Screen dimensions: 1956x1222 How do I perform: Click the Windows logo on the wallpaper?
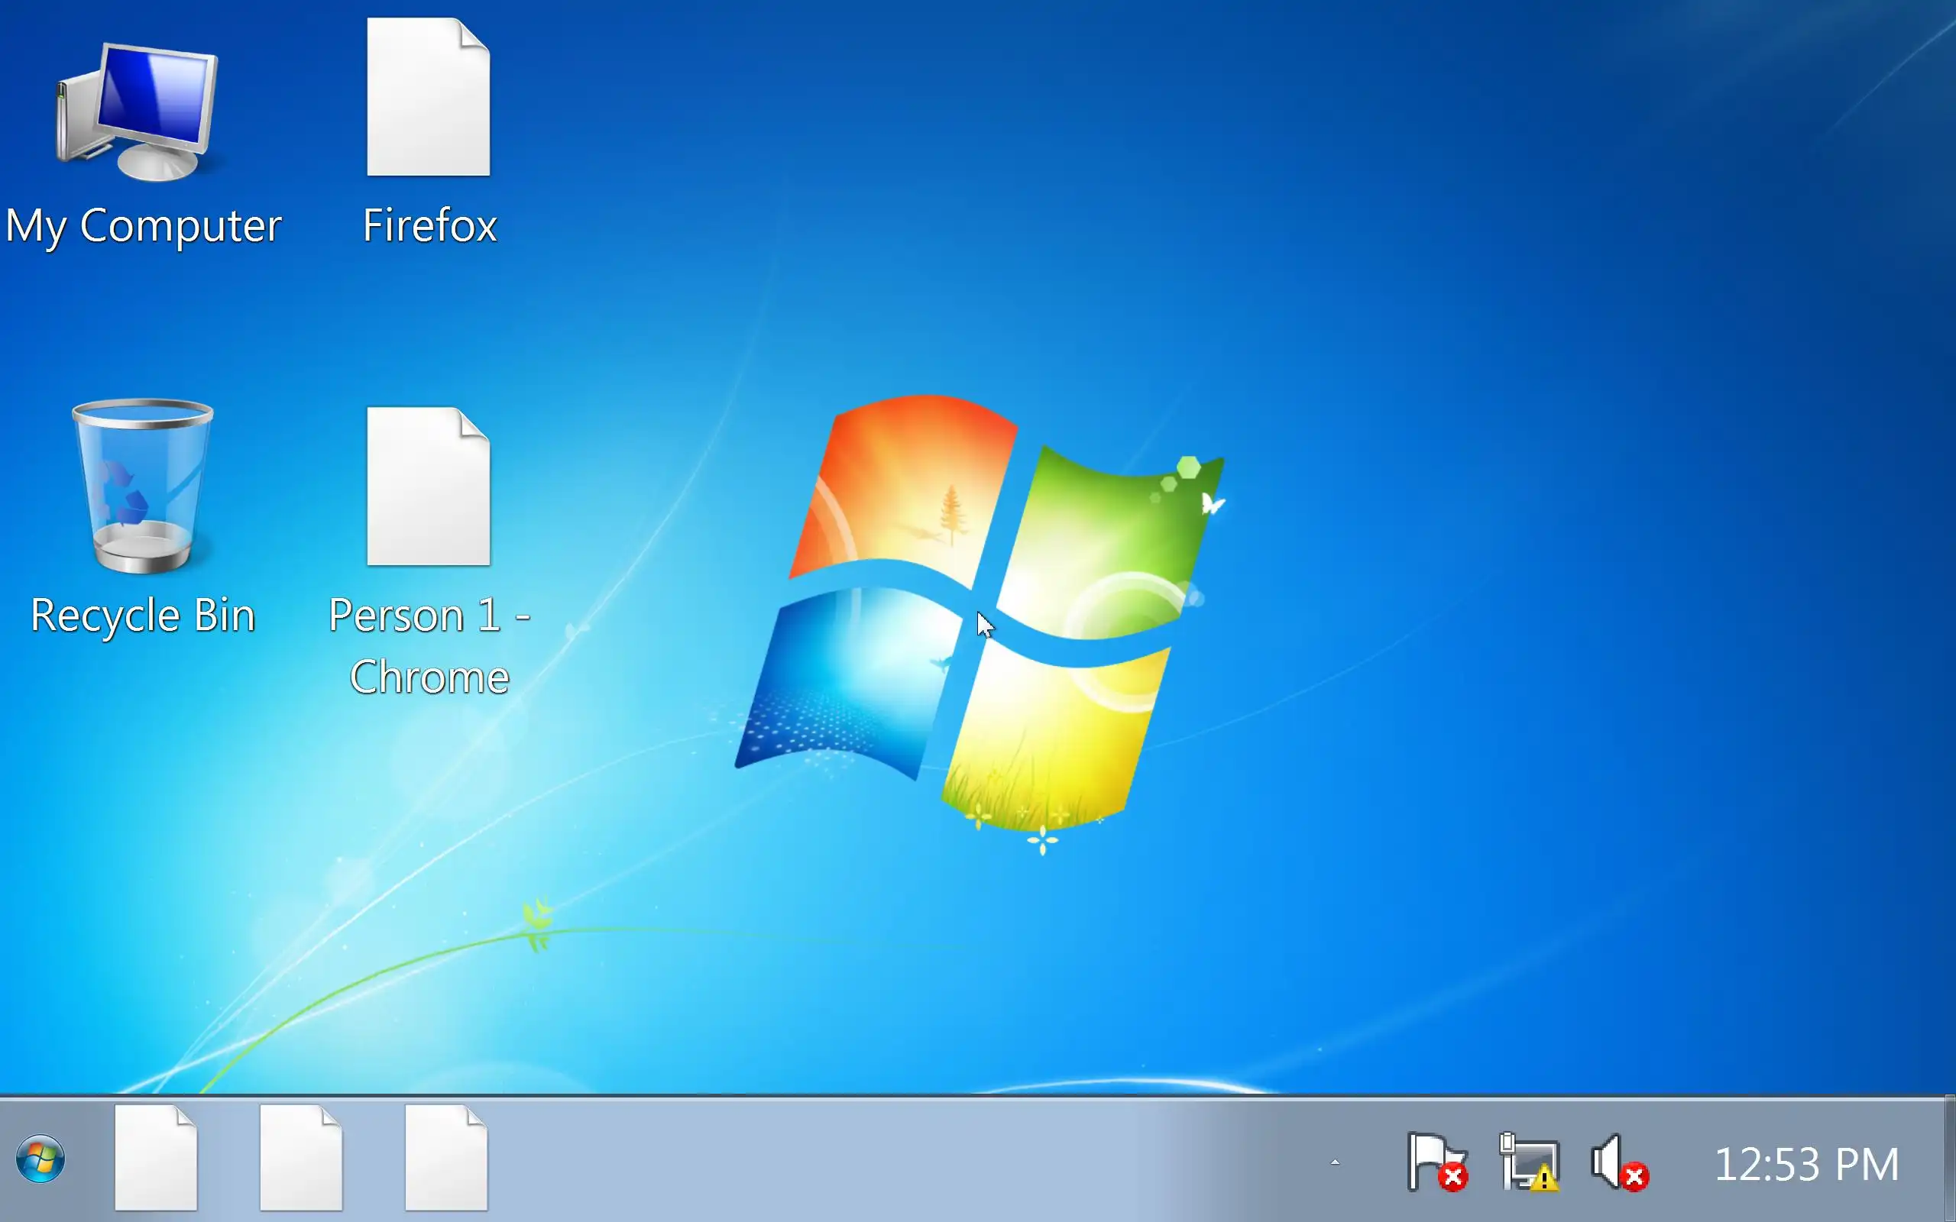pyautogui.click(x=980, y=614)
